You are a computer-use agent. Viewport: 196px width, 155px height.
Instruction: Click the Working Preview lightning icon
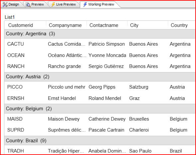point(85,5)
